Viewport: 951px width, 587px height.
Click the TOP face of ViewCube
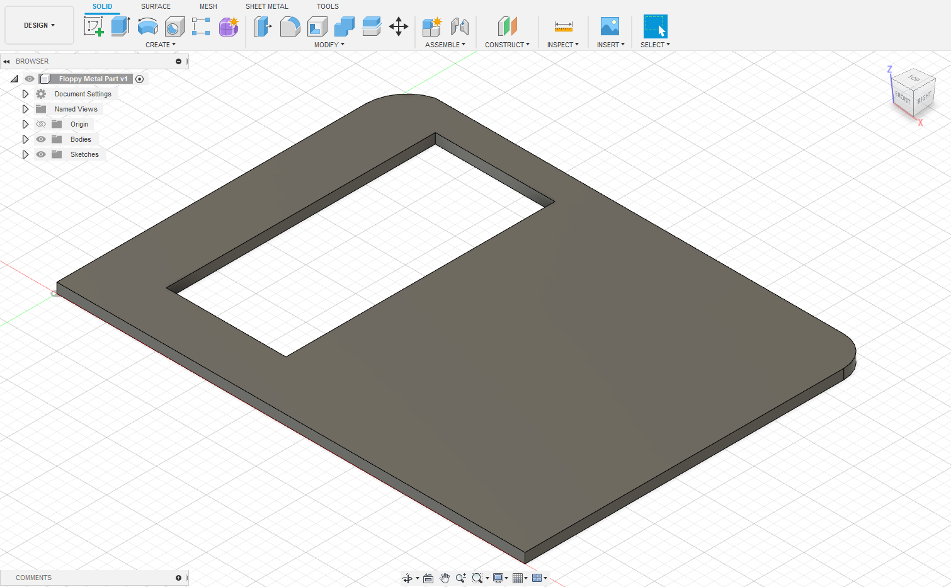pyautogui.click(x=914, y=79)
